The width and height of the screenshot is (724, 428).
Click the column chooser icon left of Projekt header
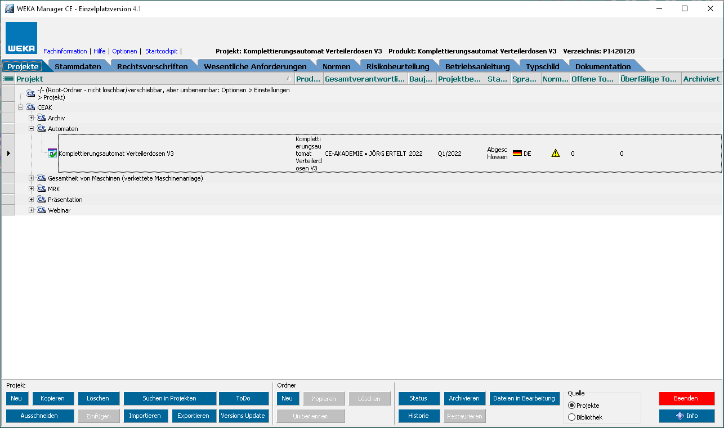(x=8, y=79)
